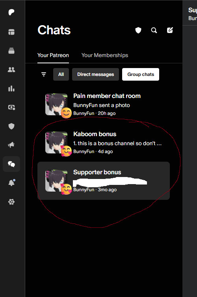Image resolution: width=197 pixels, height=297 pixels.
Task: Open the audience people icon in sidebar
Action: coord(11,70)
